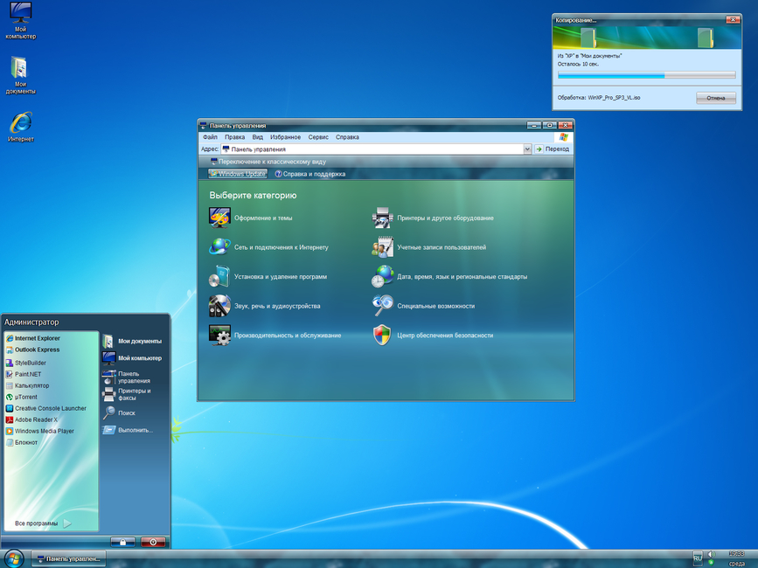Open the User Accounts icon
The width and height of the screenshot is (758, 568).
(x=382, y=246)
